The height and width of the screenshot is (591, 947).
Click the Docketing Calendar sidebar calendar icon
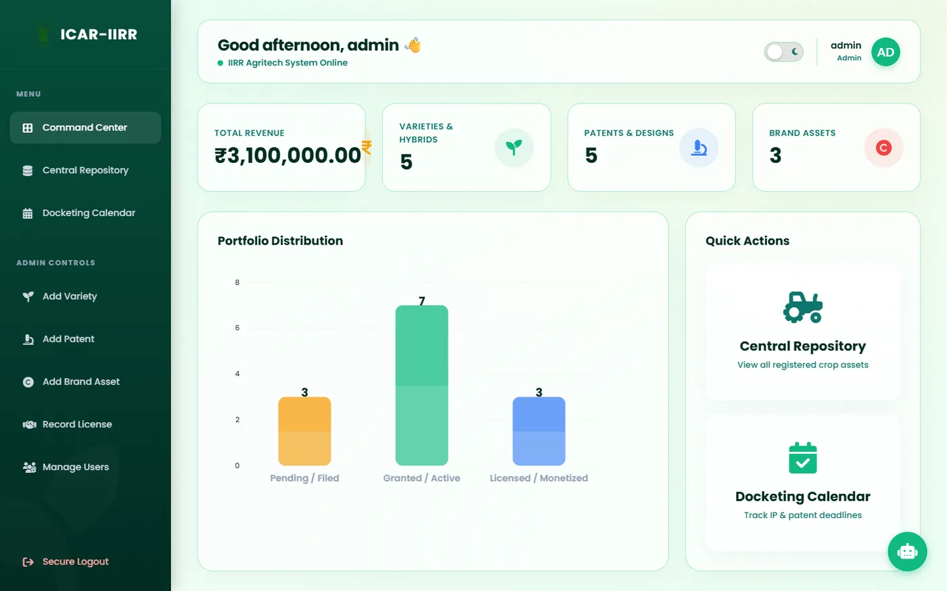28,213
